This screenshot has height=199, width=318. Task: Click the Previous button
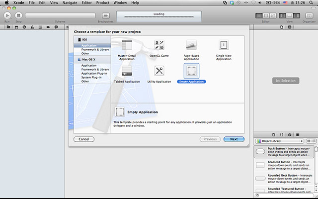tap(210, 139)
